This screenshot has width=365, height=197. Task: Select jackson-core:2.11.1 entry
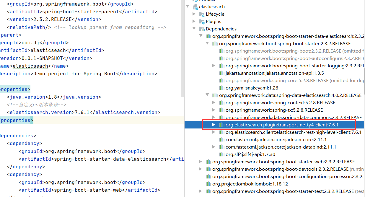pyautogui.click(x=276, y=139)
